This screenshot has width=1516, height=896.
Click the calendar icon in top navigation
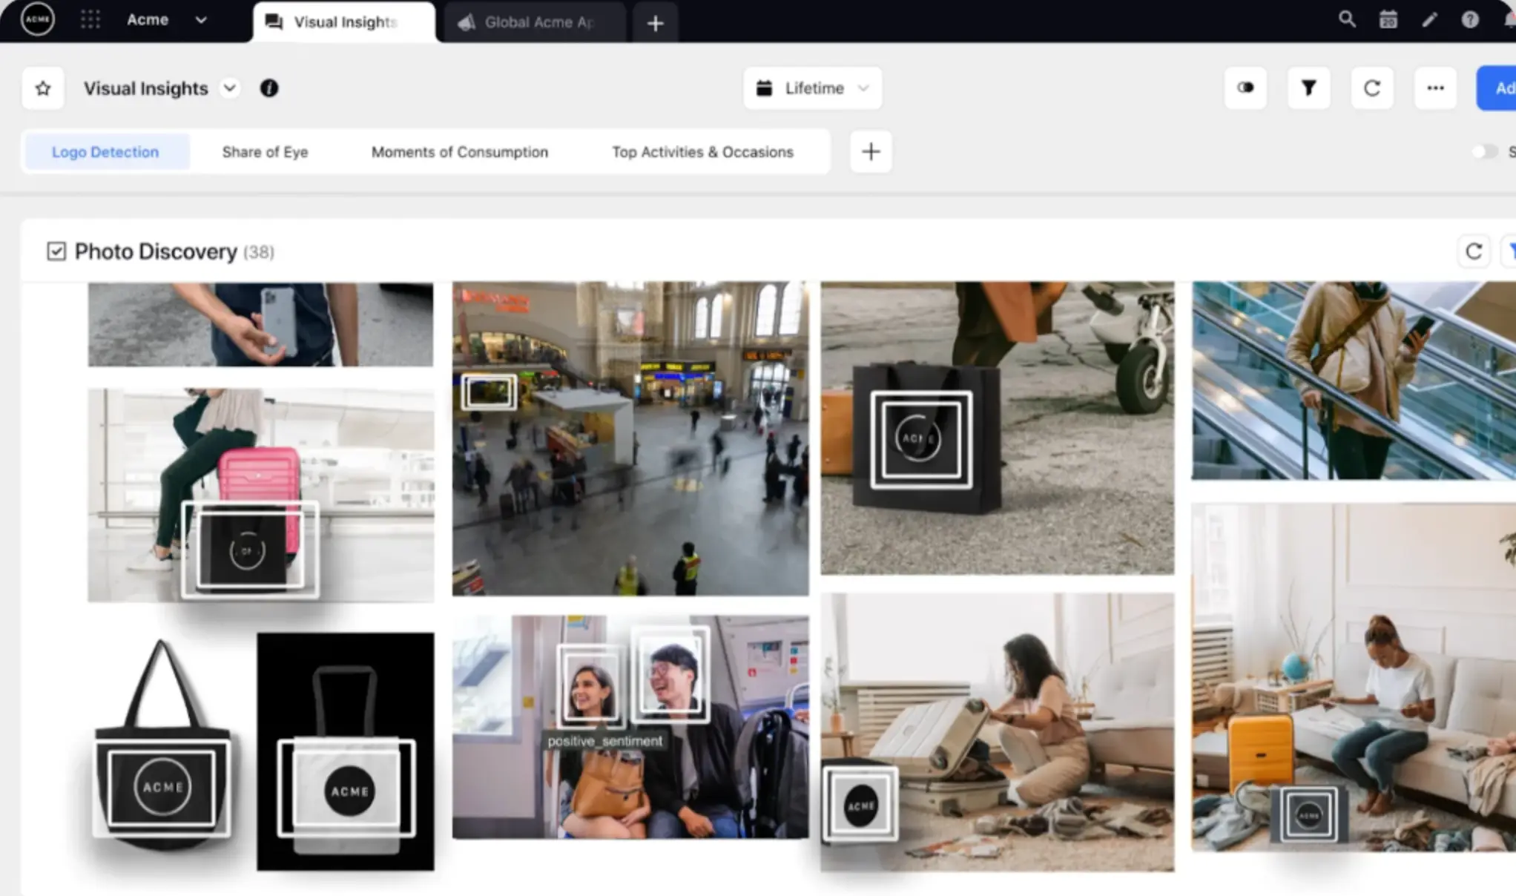coord(1388,19)
